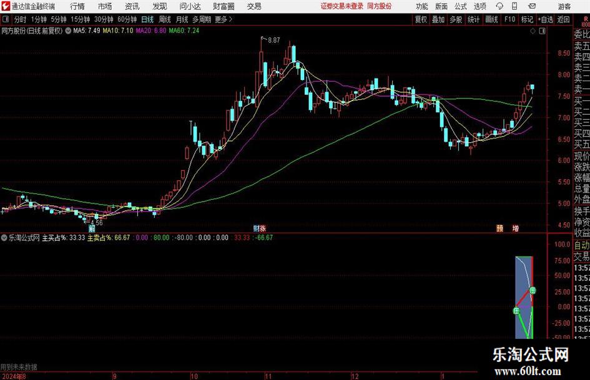Open the 版面 menu
This screenshot has height=380, width=590.
[441, 6]
